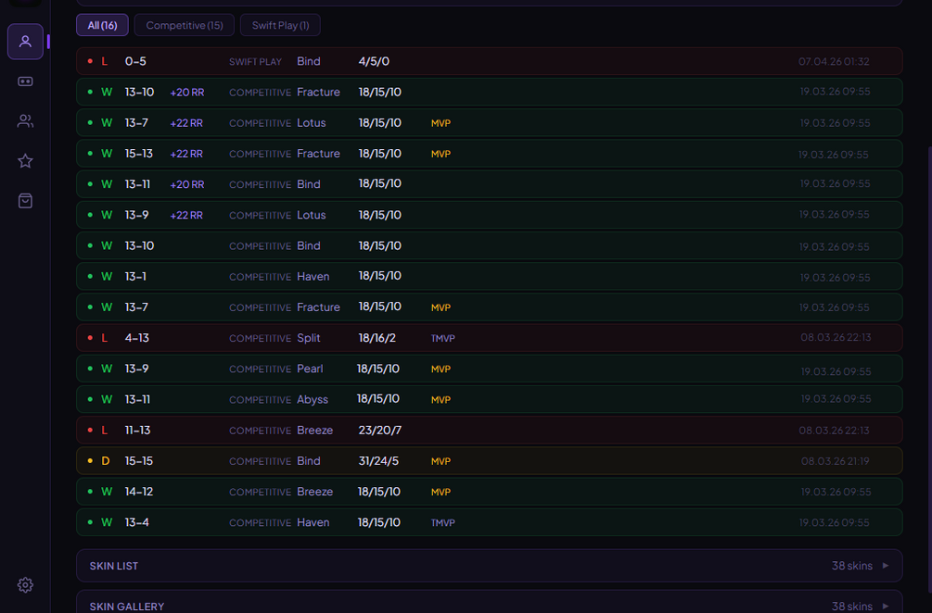Open the 13–9 Pearl match row
Viewport: 932px width, 613px height.
[489, 369]
